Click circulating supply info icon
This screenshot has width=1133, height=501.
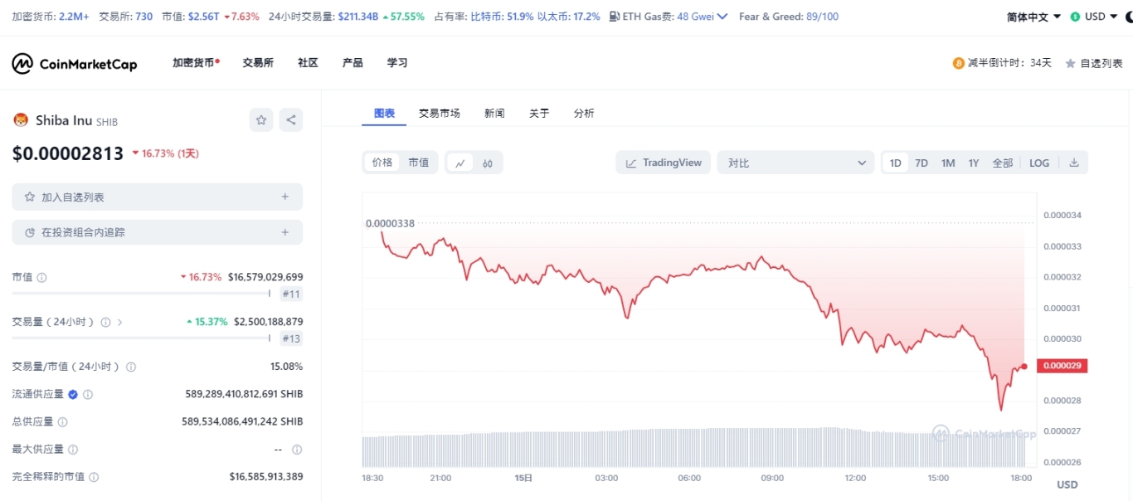point(88,395)
